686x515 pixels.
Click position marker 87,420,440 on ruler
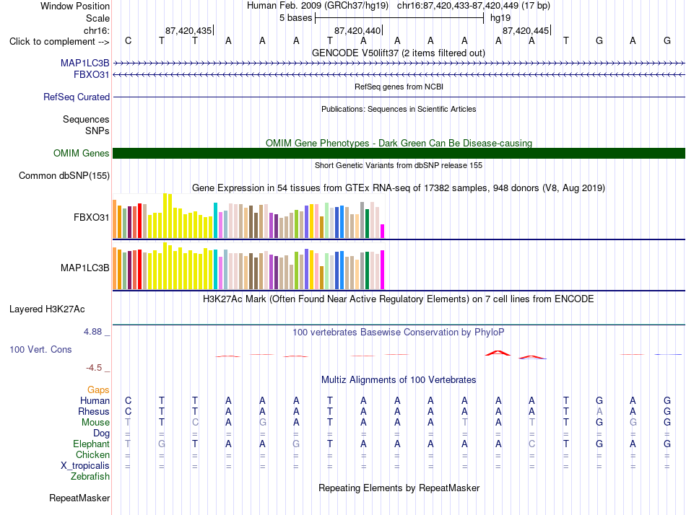(358, 30)
